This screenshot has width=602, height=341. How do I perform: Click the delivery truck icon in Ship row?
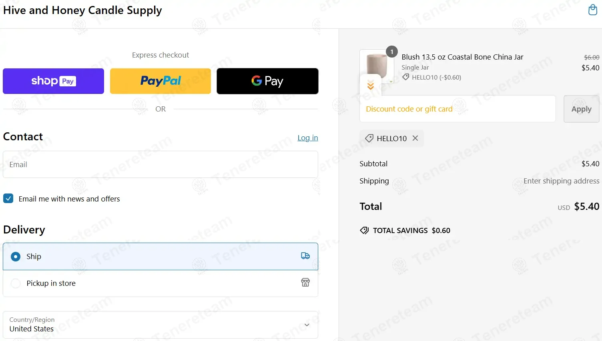(x=305, y=256)
